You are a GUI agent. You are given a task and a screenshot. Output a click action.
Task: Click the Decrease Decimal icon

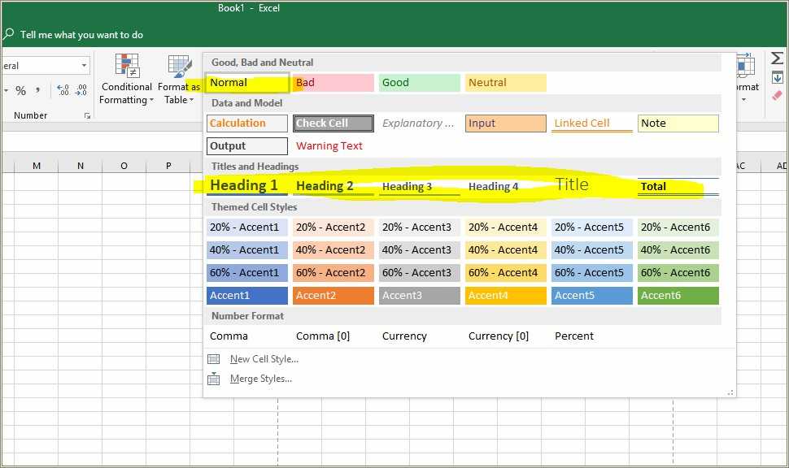tap(81, 89)
